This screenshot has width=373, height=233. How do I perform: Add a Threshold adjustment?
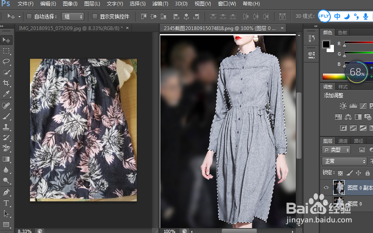click(x=363, y=128)
